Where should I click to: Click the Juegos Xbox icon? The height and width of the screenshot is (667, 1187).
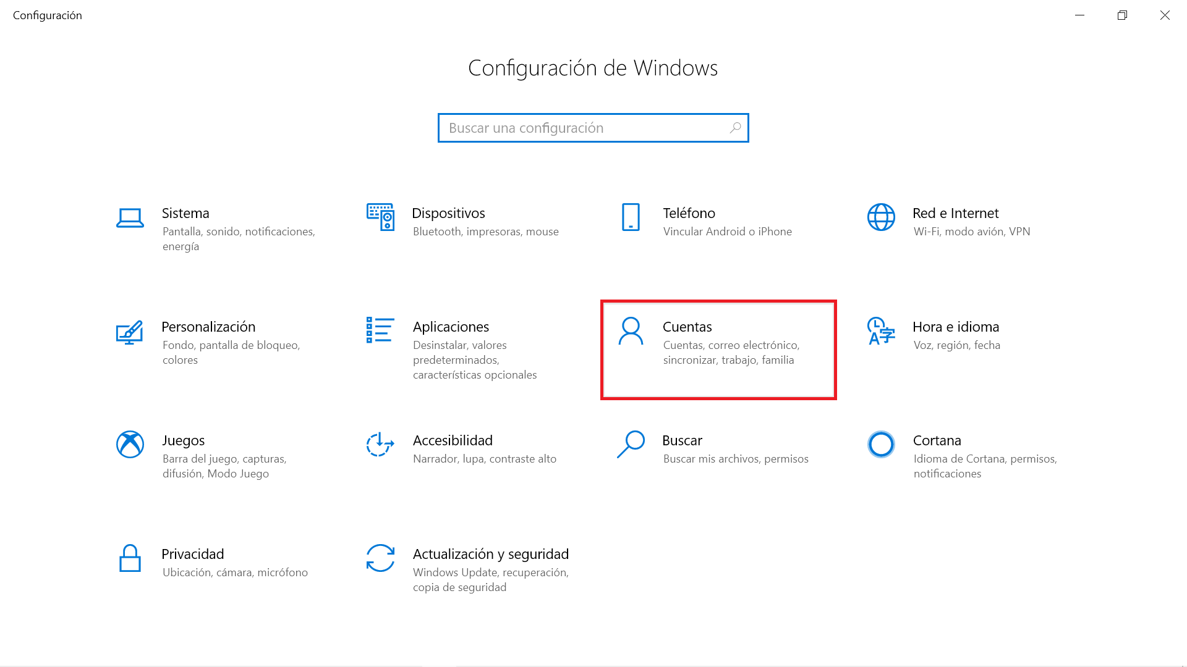pos(130,444)
